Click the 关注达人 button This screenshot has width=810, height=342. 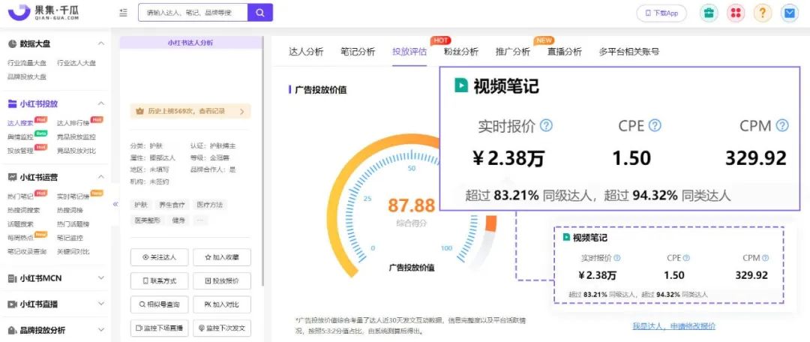[160, 256]
